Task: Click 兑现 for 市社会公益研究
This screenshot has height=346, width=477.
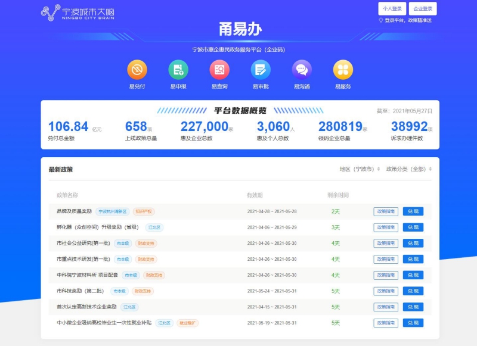Action: 413,244
